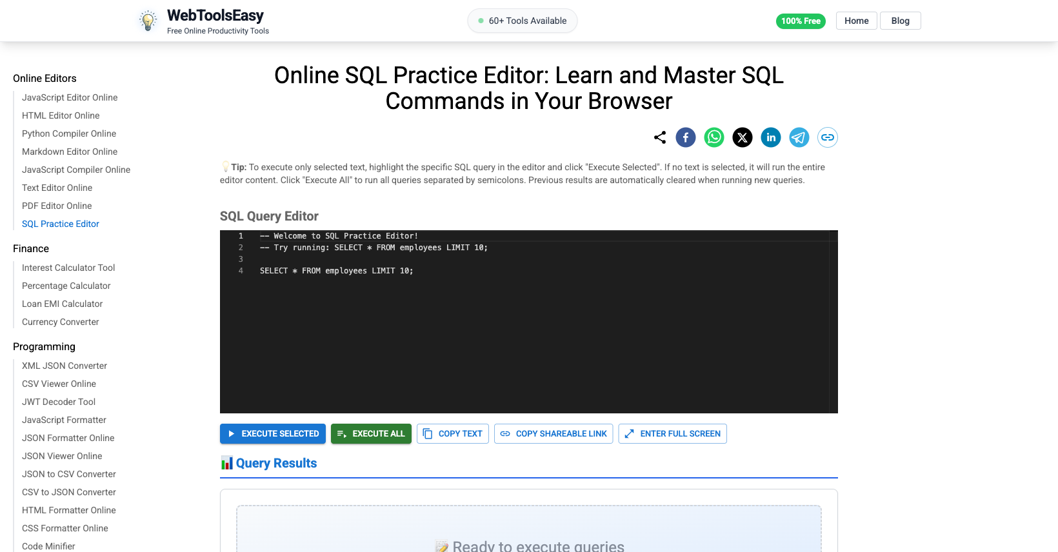This screenshot has width=1058, height=552.
Task: Share the page via WhatsApp
Action: pyautogui.click(x=714, y=137)
